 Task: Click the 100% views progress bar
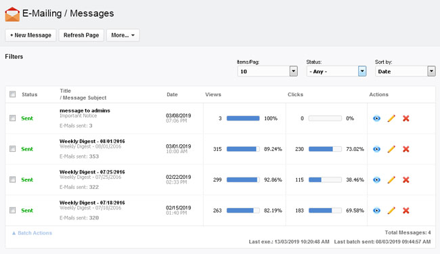pyautogui.click(x=243, y=119)
